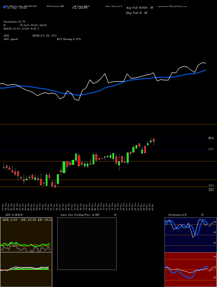Screen dimensions: 217x287
Task: Open the red-background RSI chart panel
Action: coord(191,270)
